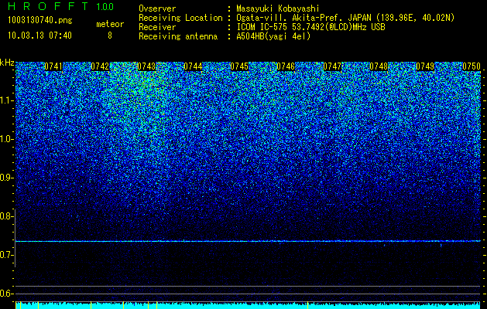The image size is (487, 309).
Task: Click the file name 1003130740.png
Action: pyautogui.click(x=40, y=21)
